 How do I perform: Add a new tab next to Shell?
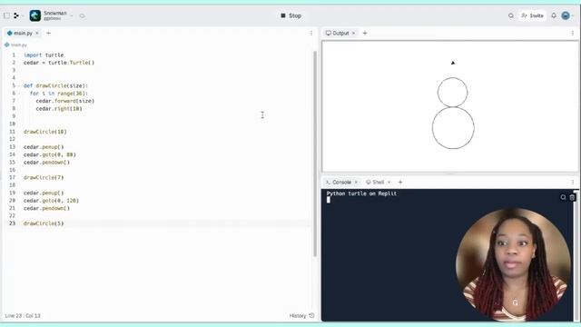click(x=400, y=182)
